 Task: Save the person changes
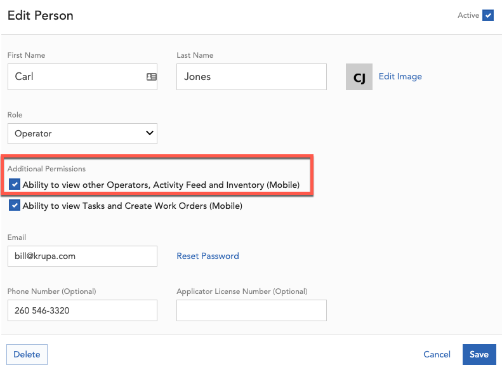(479, 354)
